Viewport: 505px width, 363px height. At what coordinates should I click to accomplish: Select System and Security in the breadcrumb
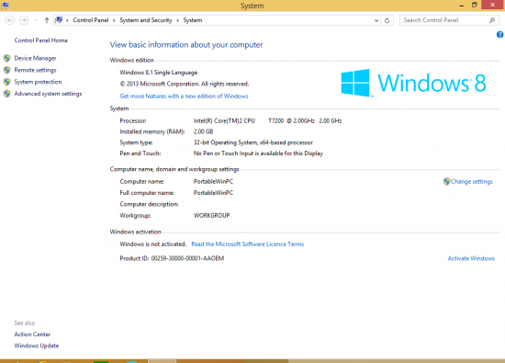point(146,20)
